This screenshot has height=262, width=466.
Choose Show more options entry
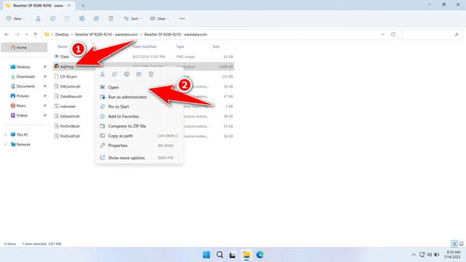pyautogui.click(x=126, y=158)
